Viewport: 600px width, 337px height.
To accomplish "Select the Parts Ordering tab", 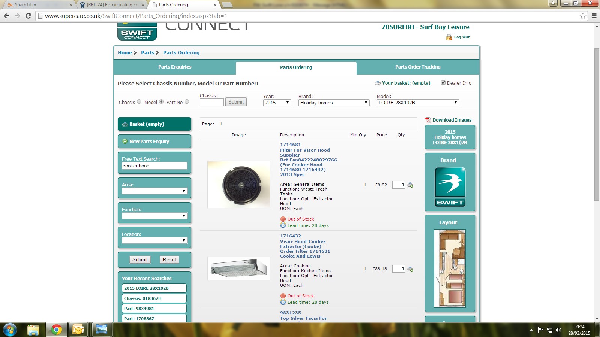I will pos(296,67).
